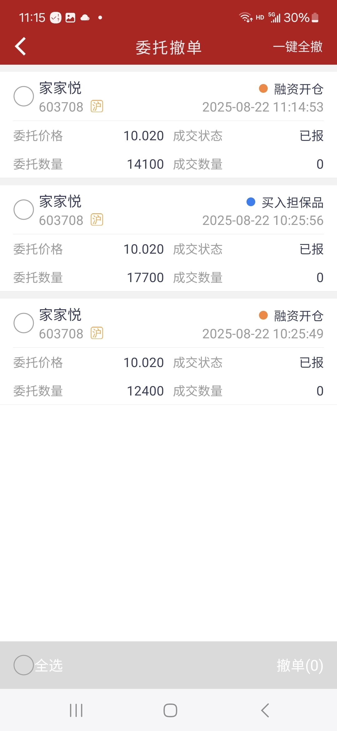The height and width of the screenshot is (731, 337).
Task: Tap the Android navigation back chevron
Action: (265, 710)
